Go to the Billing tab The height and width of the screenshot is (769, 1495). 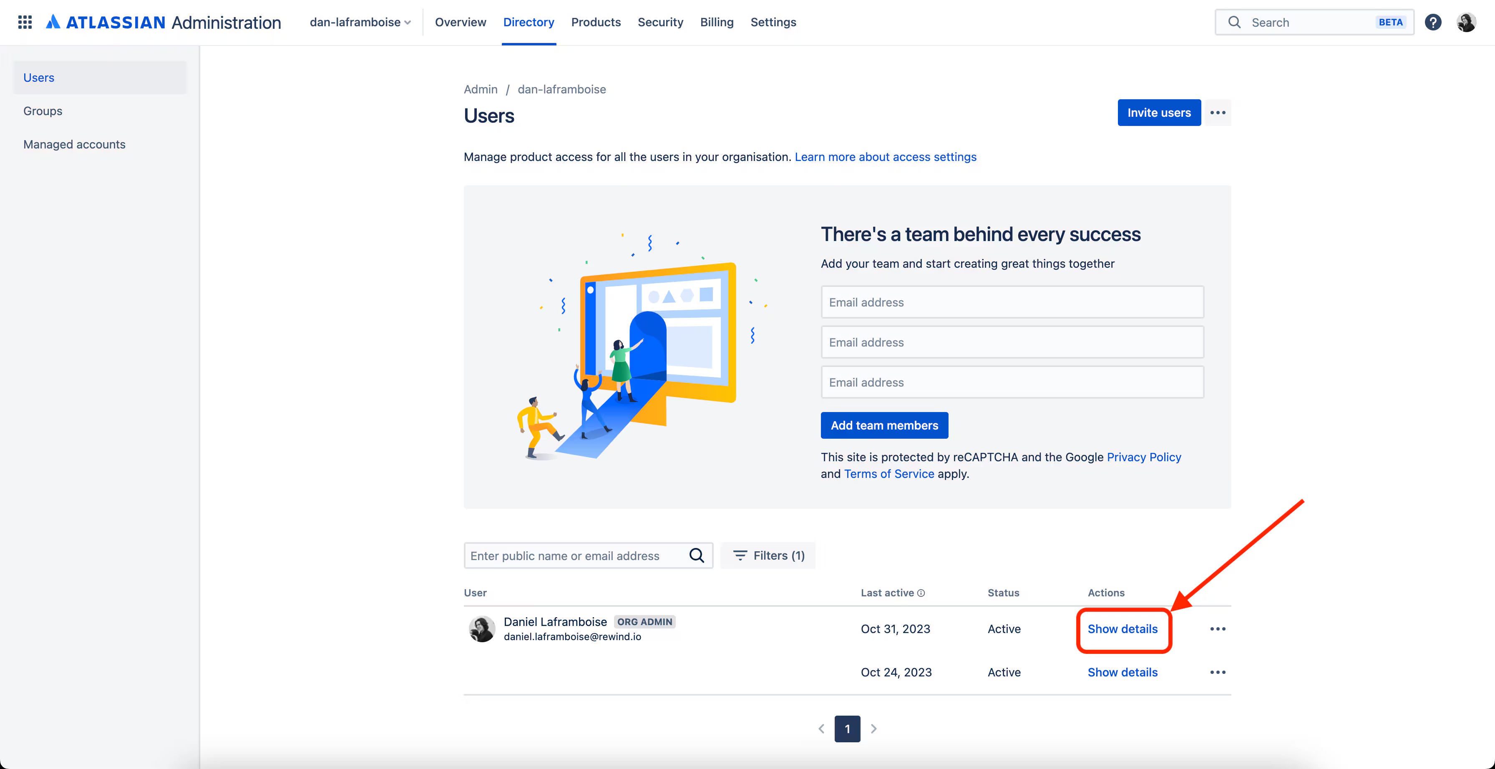click(x=717, y=22)
